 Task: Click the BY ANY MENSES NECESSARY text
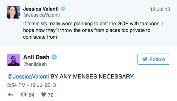click(x=92, y=77)
